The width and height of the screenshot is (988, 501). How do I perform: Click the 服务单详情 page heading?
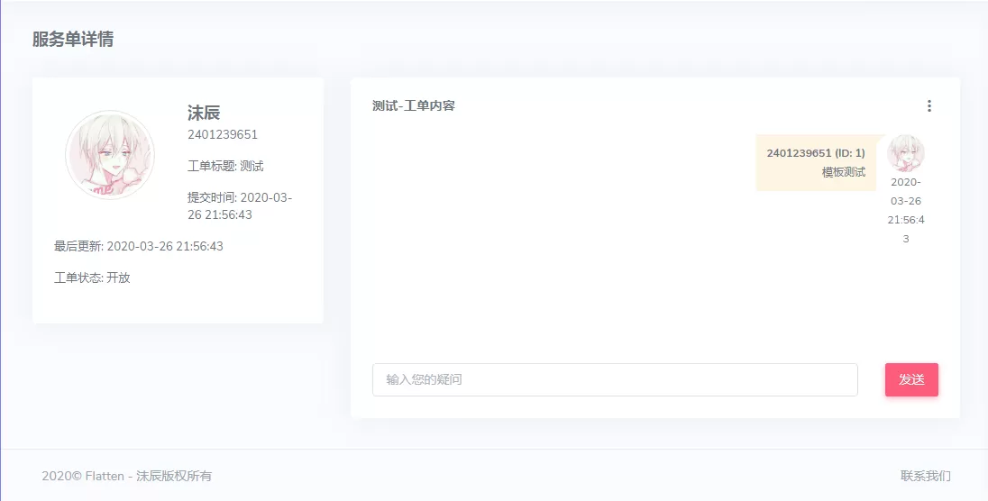73,39
